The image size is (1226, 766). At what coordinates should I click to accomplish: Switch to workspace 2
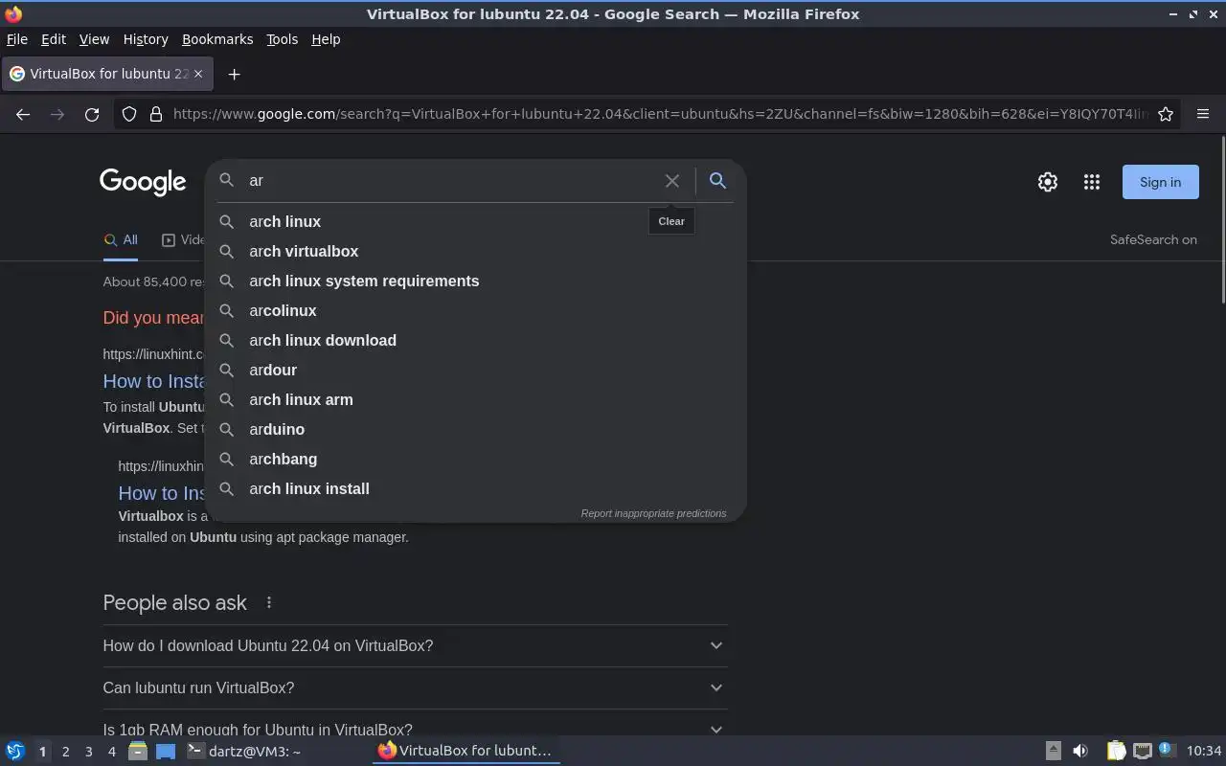pyautogui.click(x=65, y=752)
